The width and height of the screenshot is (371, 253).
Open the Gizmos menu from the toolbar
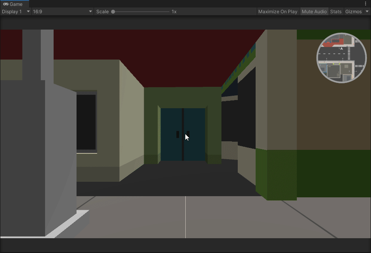point(354,11)
